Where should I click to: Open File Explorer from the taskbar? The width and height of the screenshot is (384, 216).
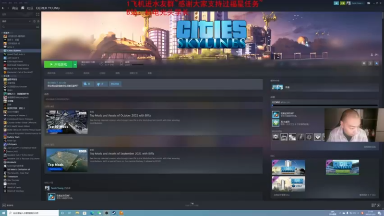tap(77, 213)
